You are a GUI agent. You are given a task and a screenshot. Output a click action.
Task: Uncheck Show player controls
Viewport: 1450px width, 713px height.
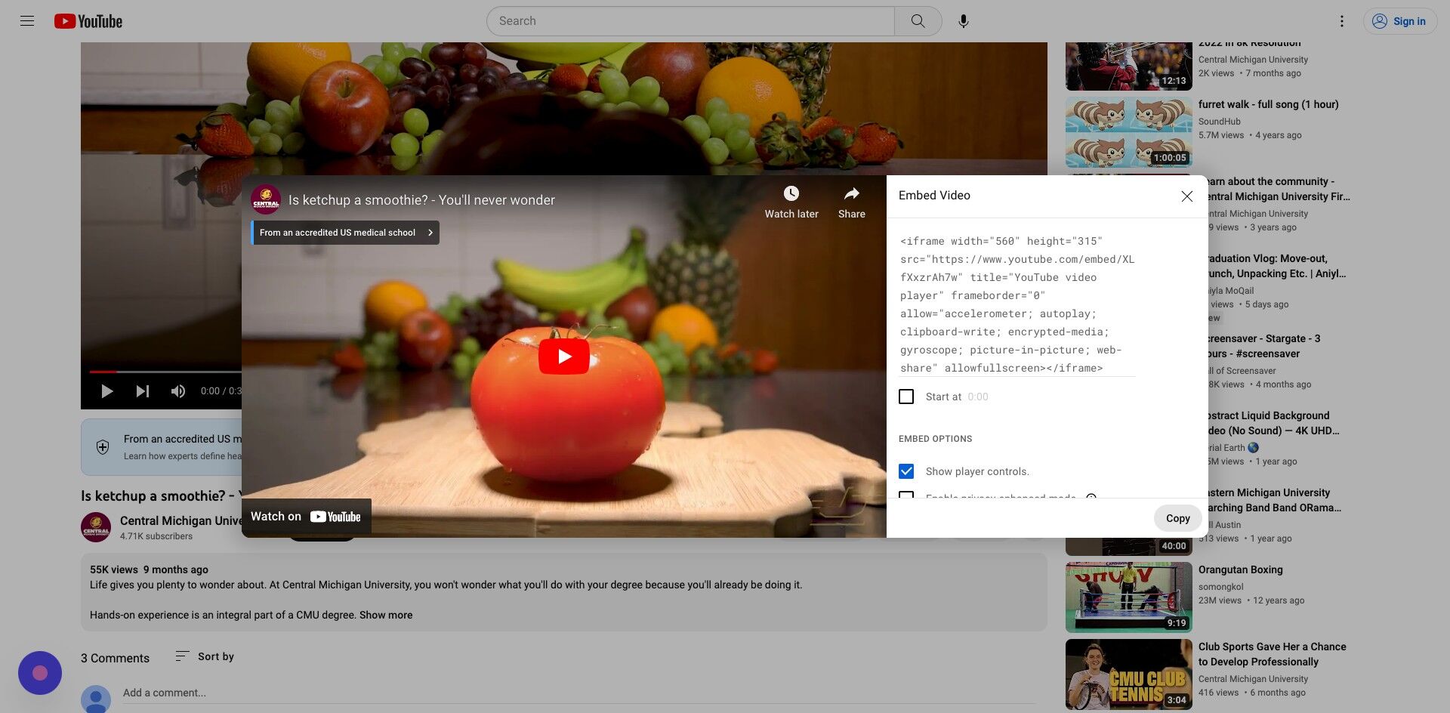pyautogui.click(x=906, y=471)
